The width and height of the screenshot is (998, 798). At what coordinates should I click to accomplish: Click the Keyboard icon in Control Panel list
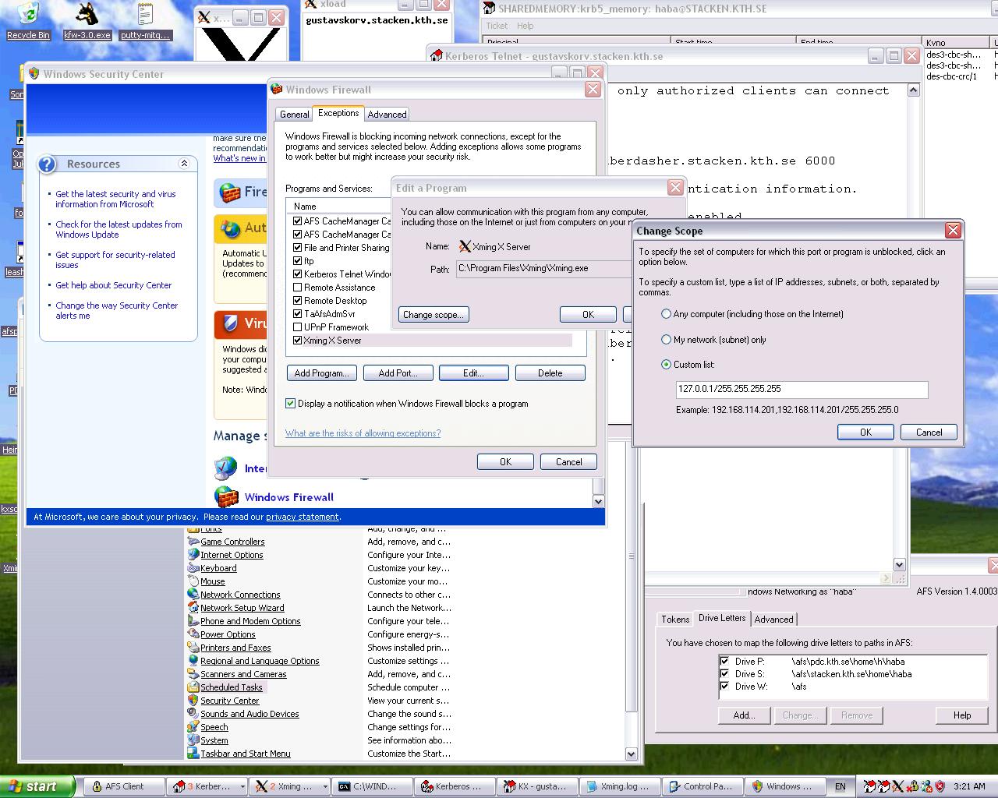[193, 568]
